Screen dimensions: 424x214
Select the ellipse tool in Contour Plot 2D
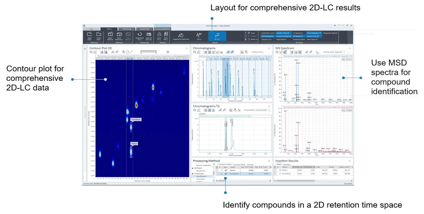coord(127,52)
